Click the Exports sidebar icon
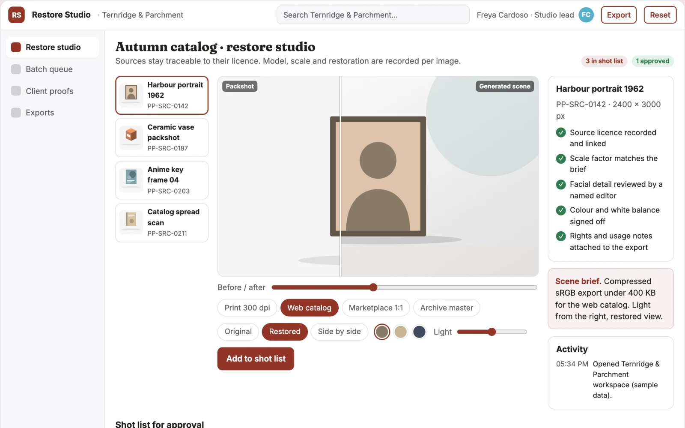The height and width of the screenshot is (428, 685). 16,113
